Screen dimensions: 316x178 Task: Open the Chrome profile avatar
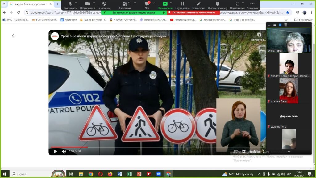(305, 12)
